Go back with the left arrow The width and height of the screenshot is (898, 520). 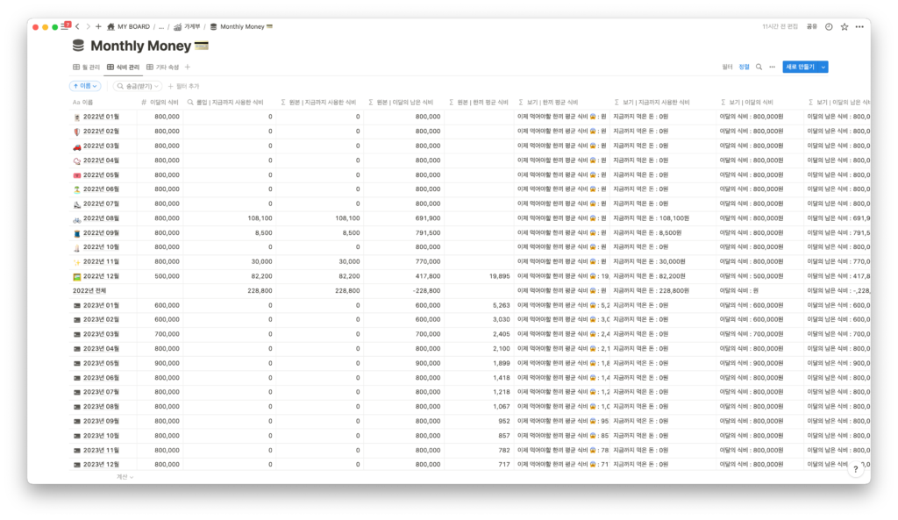tap(77, 27)
